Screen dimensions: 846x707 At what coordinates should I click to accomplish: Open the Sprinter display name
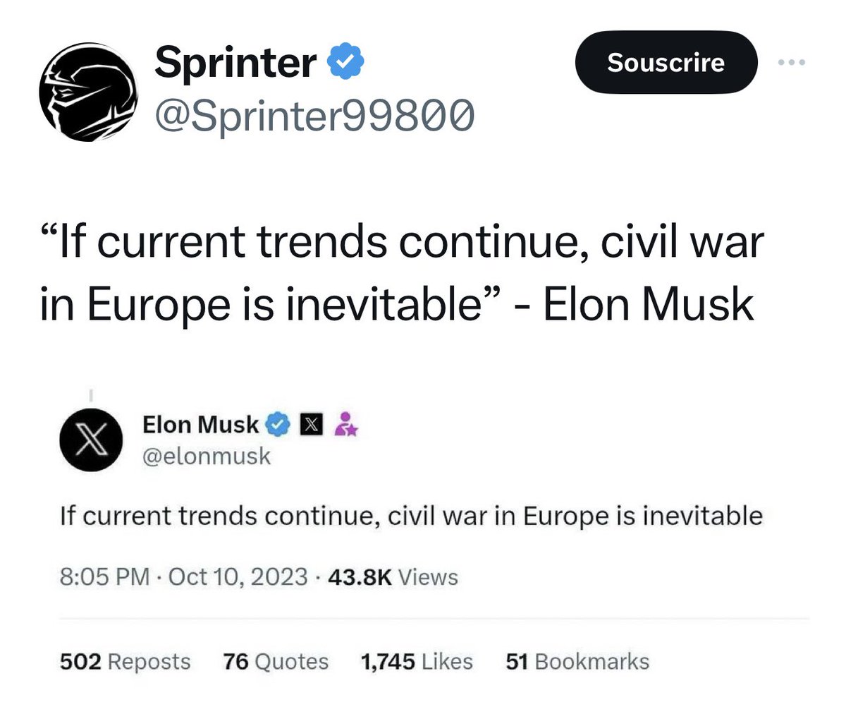click(235, 63)
